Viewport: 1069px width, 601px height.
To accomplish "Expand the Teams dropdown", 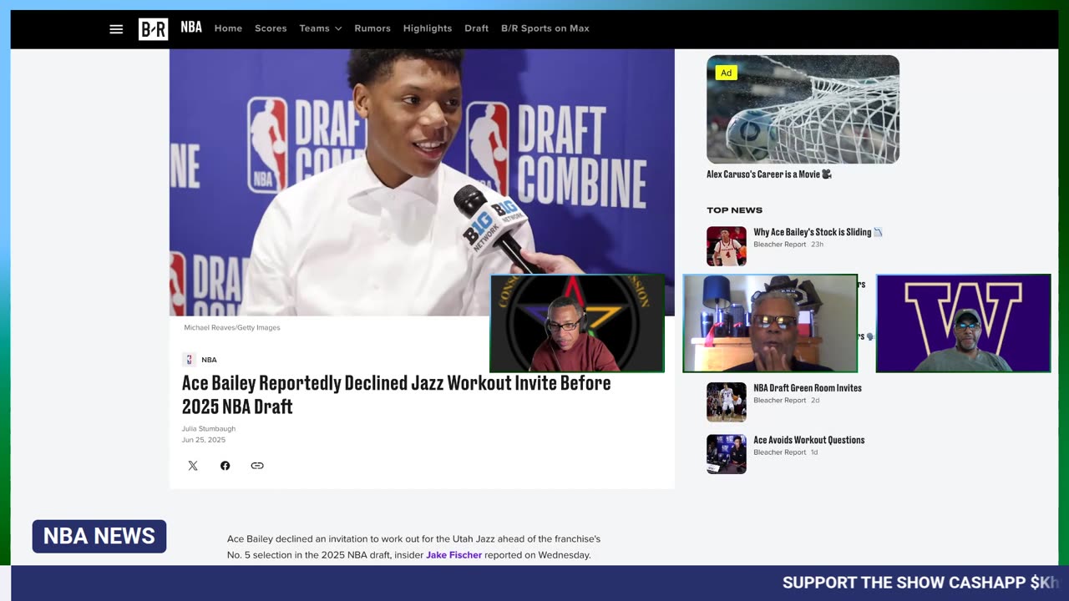I will click(321, 28).
